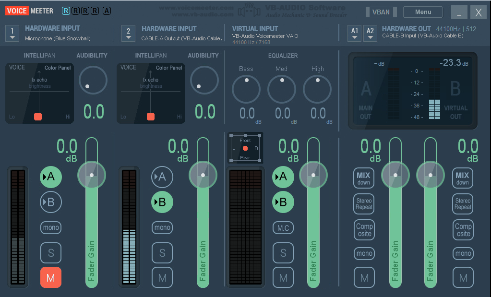This screenshot has height=297, width=491.
Task: Toggle Virtual Input routing to bus B
Action: (283, 202)
